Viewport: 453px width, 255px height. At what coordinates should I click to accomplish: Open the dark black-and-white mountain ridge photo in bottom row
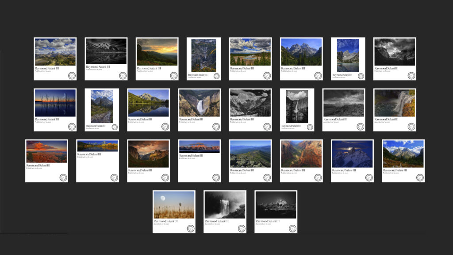coord(276,205)
